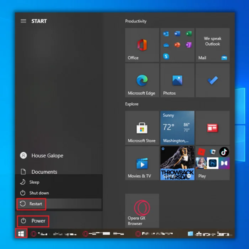
Task: Launch Outlook from the Office apps folder tile
Action: tap(166, 34)
